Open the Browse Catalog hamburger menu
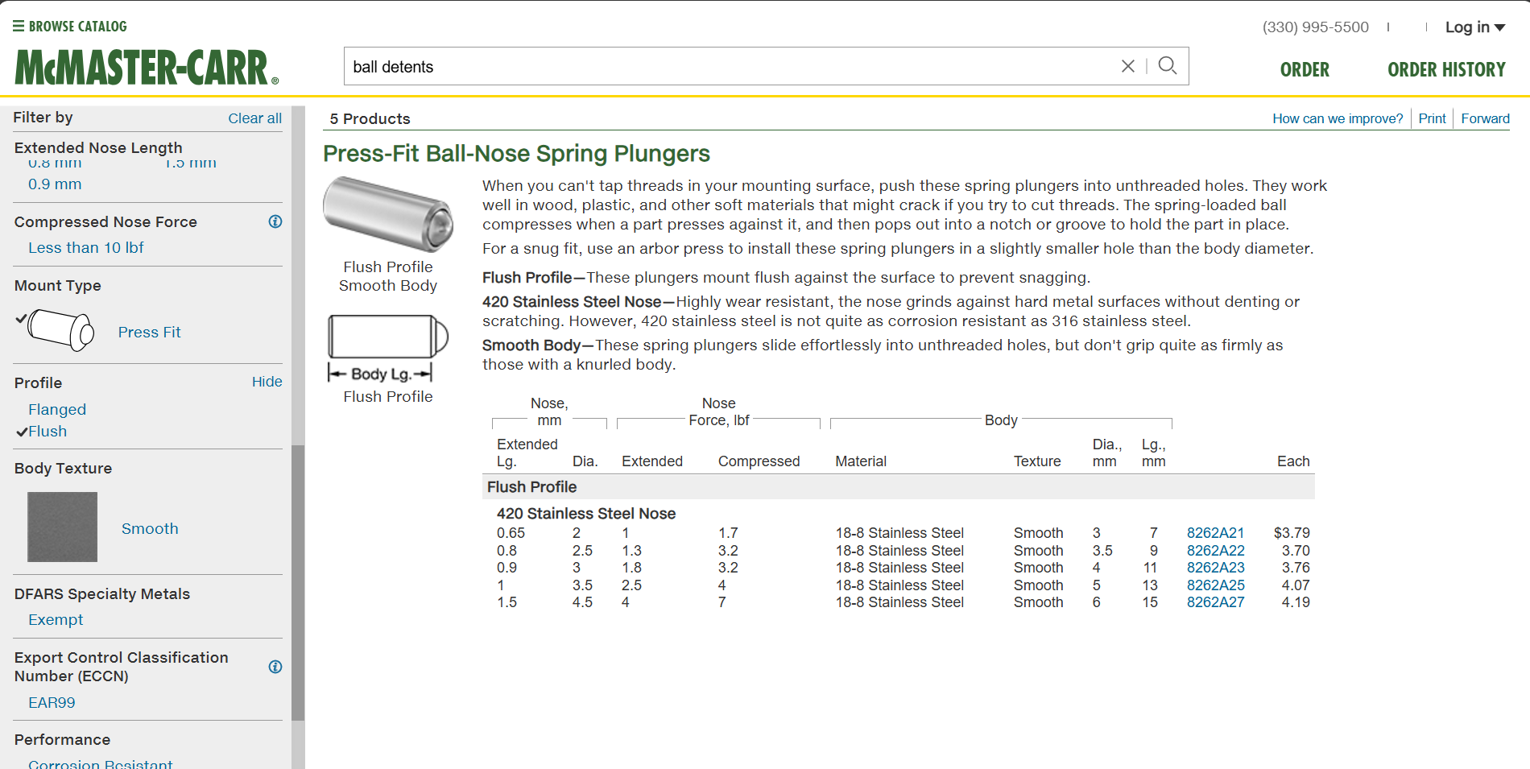1530x769 pixels. (19, 27)
